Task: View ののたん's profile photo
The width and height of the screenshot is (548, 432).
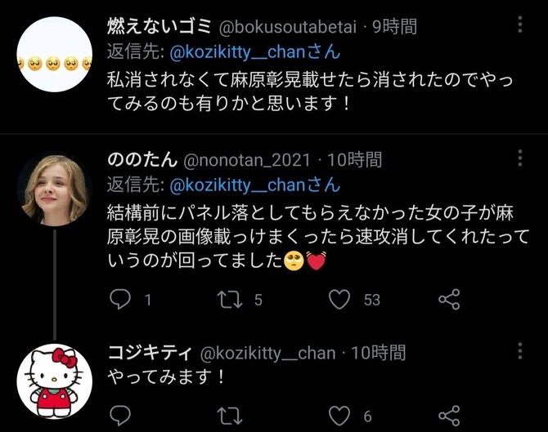Action: [55, 189]
